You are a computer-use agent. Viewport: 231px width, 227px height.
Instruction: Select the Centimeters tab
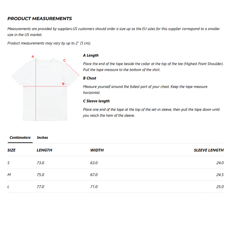point(20,137)
